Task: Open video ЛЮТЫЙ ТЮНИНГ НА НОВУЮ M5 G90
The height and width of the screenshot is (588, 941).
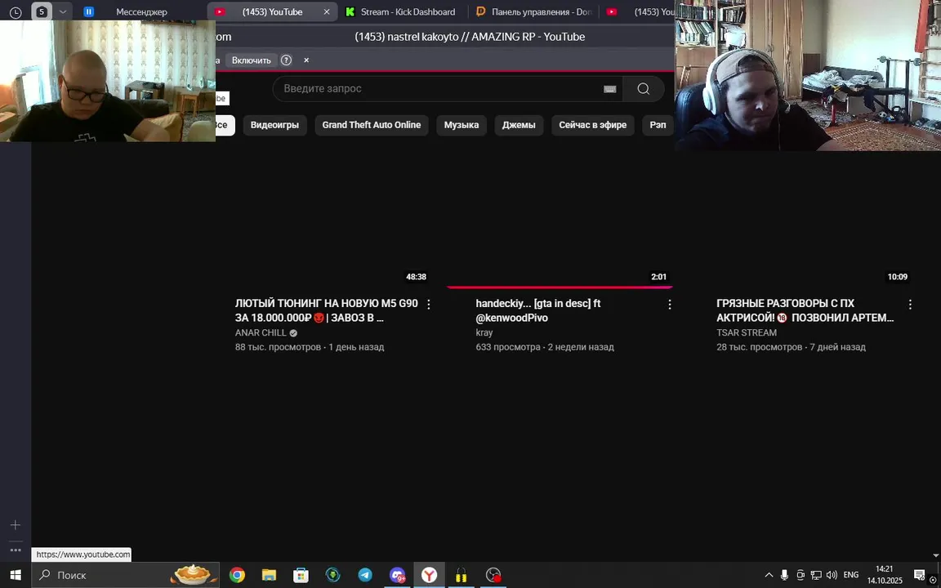Action: pos(326,311)
